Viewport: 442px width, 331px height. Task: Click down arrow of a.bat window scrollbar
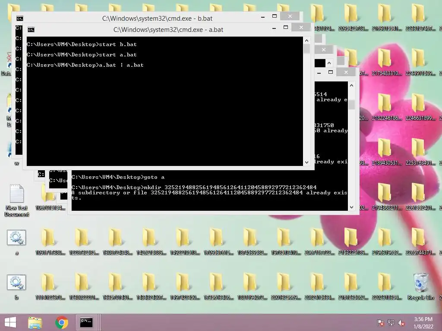(307, 162)
